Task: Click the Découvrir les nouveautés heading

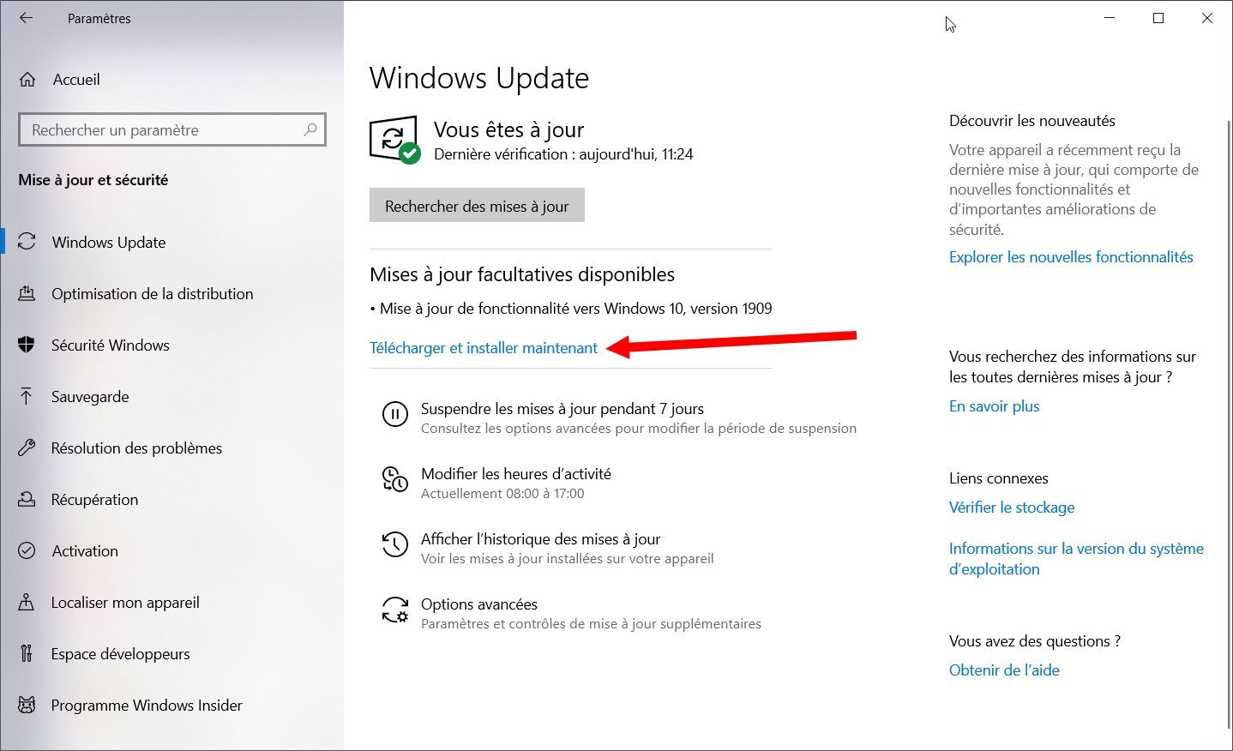Action: point(1032,121)
